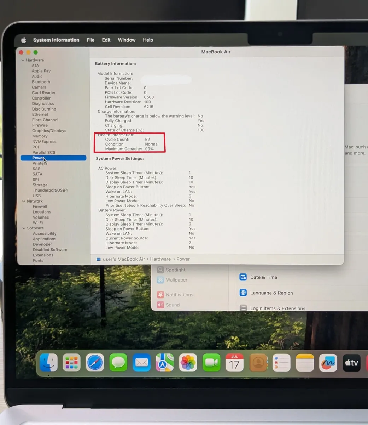Click the MacBook Air path icon
368x425 pixels.
[99, 259]
